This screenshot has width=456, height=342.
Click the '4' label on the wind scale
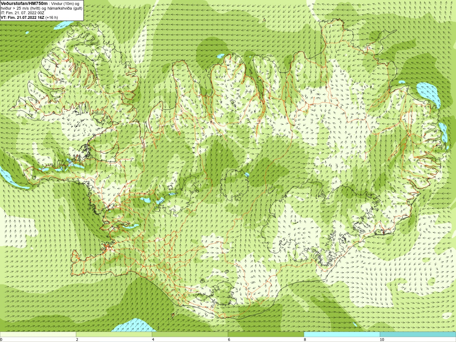[153, 340]
